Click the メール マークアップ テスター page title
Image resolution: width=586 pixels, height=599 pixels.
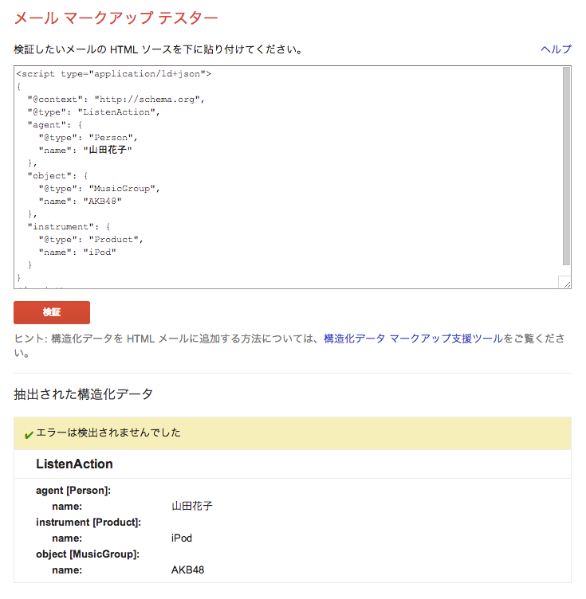click(116, 18)
